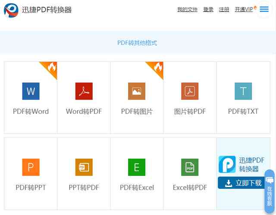The height and width of the screenshot is (215, 276).
Task: Open the hamburger menu icon
Action: coord(264,9)
